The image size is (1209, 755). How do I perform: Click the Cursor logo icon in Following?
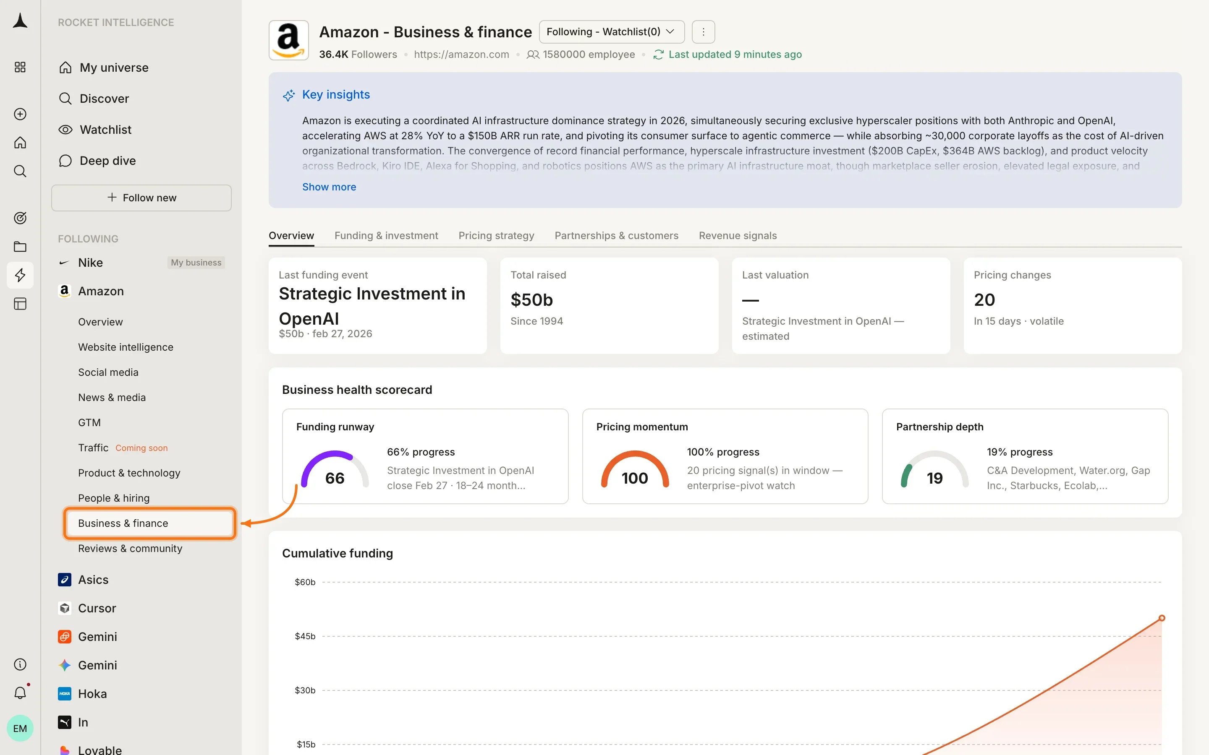tap(65, 608)
